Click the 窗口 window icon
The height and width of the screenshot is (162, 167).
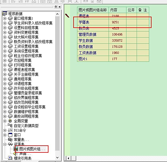[x=10, y=135]
